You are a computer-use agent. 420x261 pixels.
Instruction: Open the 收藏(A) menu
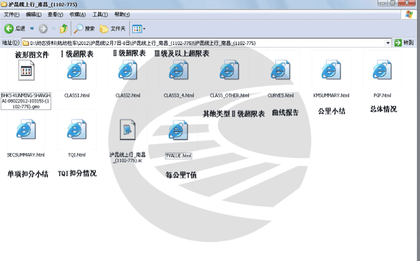pyautogui.click(x=78, y=14)
